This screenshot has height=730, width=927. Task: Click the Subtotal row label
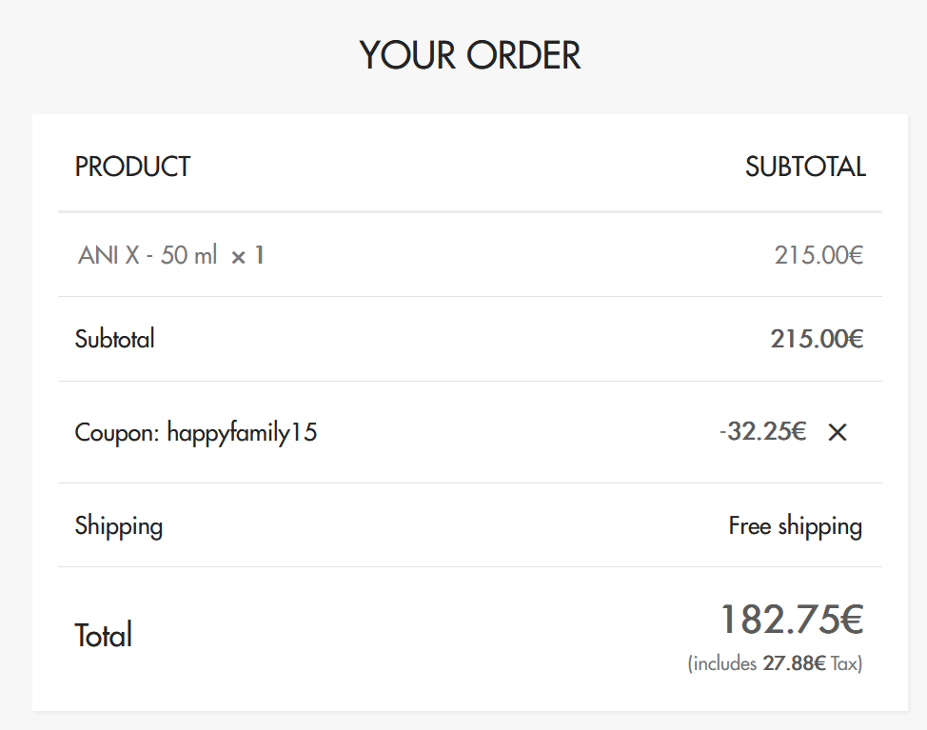114,339
